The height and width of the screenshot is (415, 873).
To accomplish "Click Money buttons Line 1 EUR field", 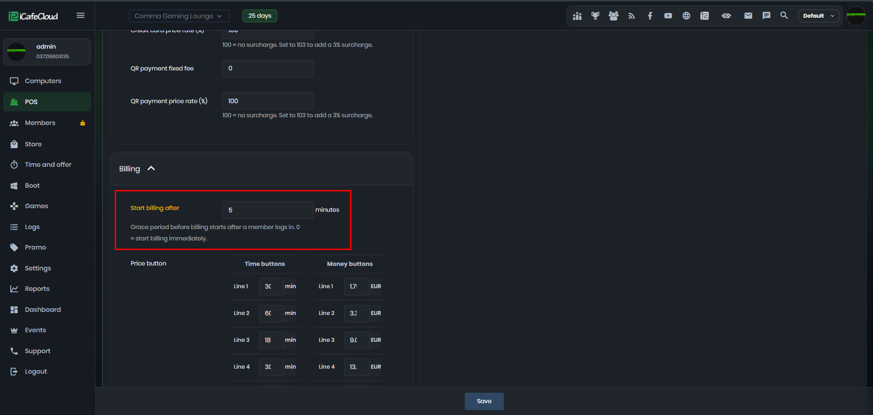I will coord(356,286).
